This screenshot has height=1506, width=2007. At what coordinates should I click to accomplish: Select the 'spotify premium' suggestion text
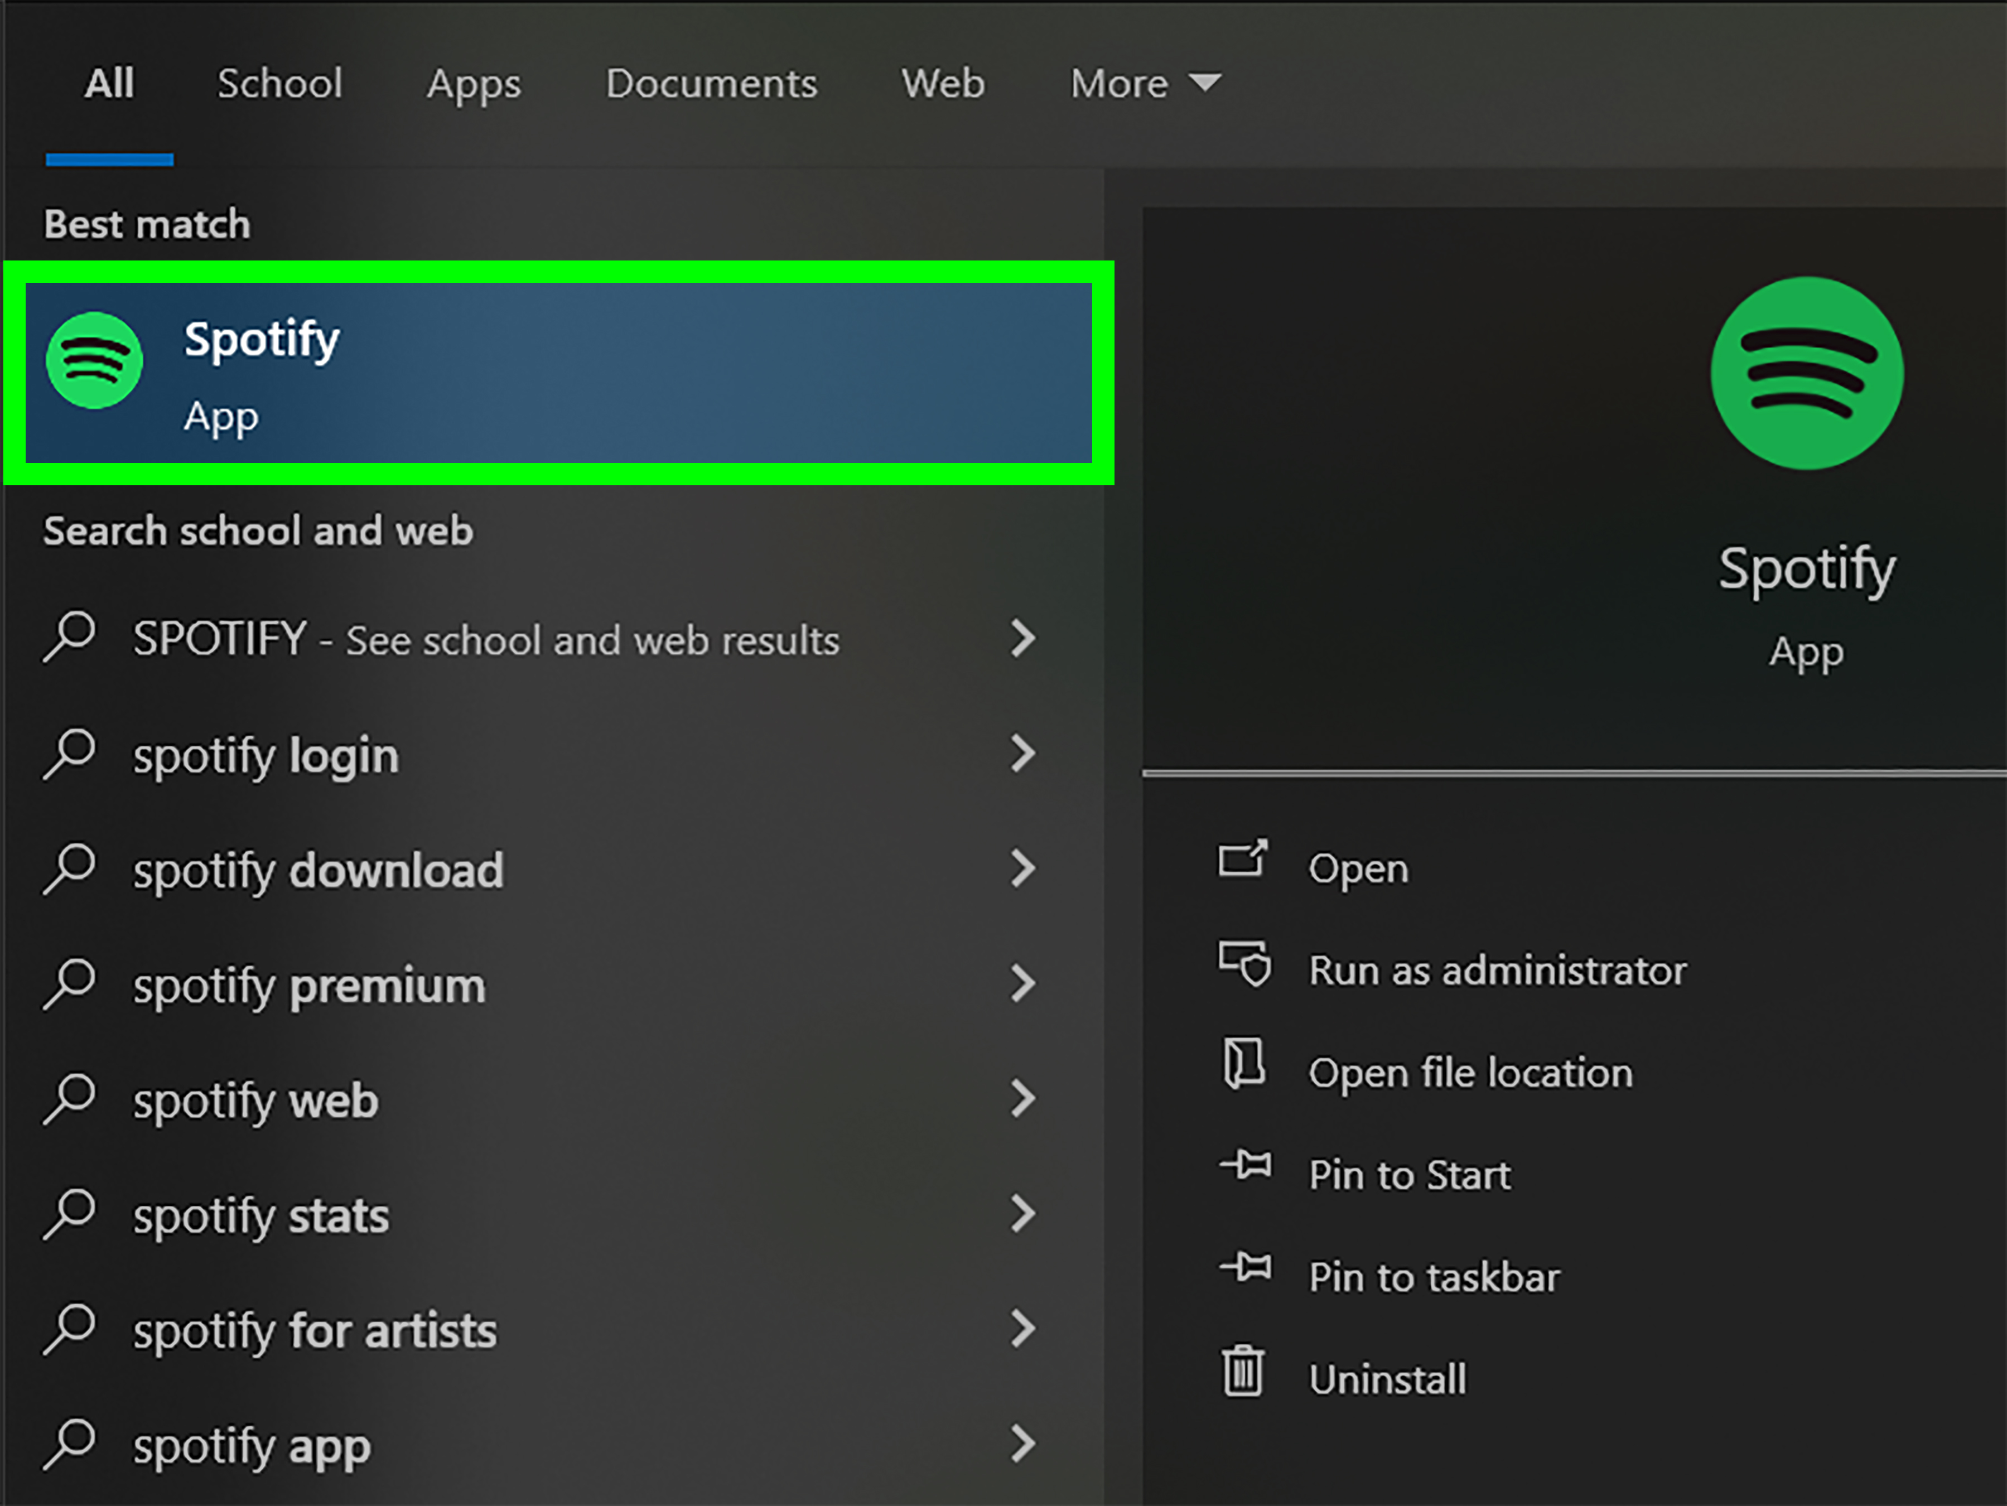310,987
